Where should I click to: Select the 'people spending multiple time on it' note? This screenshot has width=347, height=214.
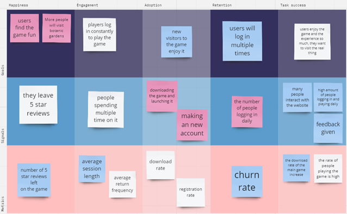(106, 109)
